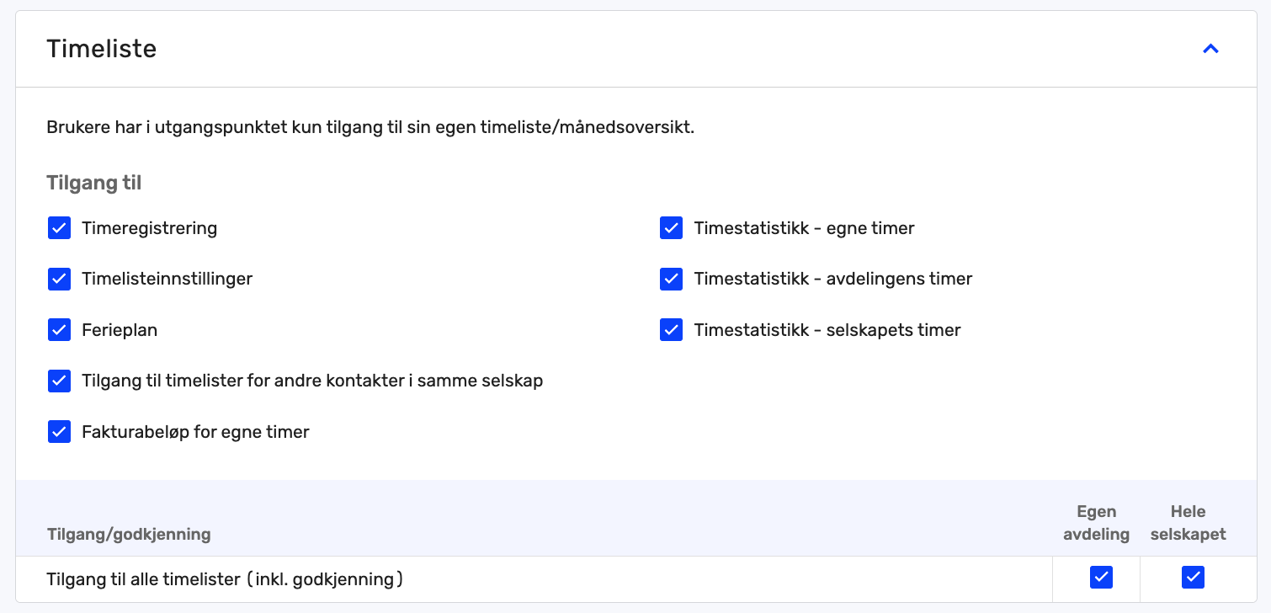Click the Ferieplan label text
Screen dimensions: 1271x613
[119, 329]
